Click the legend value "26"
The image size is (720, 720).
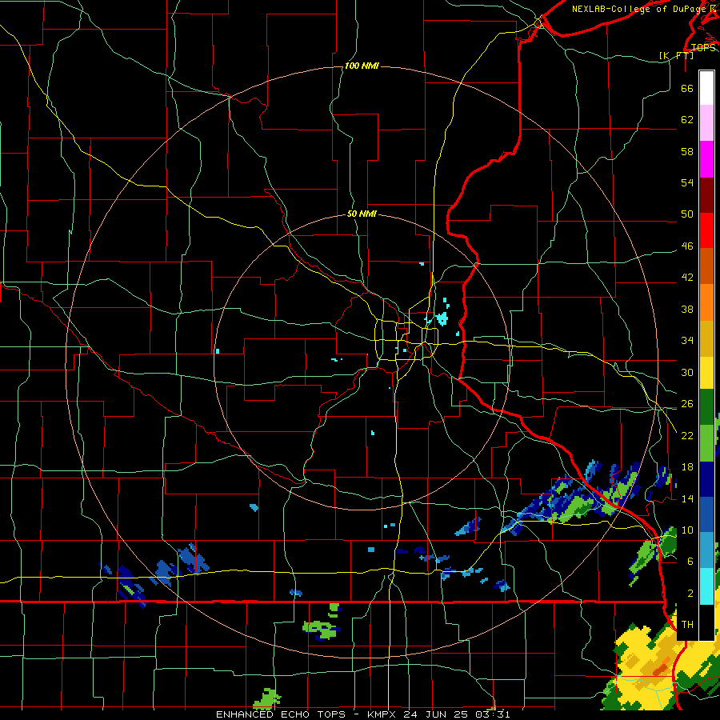pos(687,404)
